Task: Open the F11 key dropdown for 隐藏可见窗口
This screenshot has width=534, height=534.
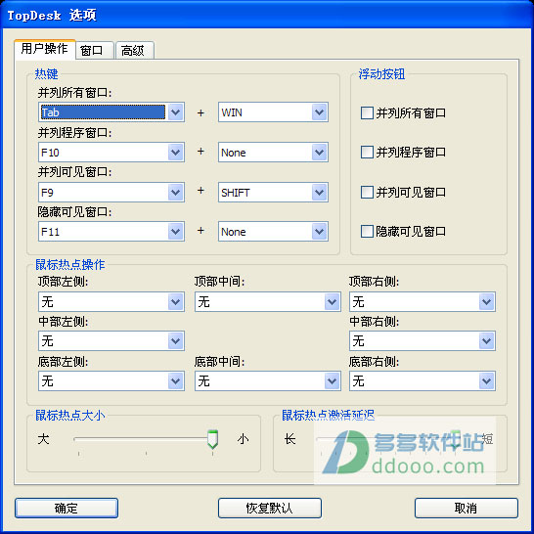Action: (111, 232)
